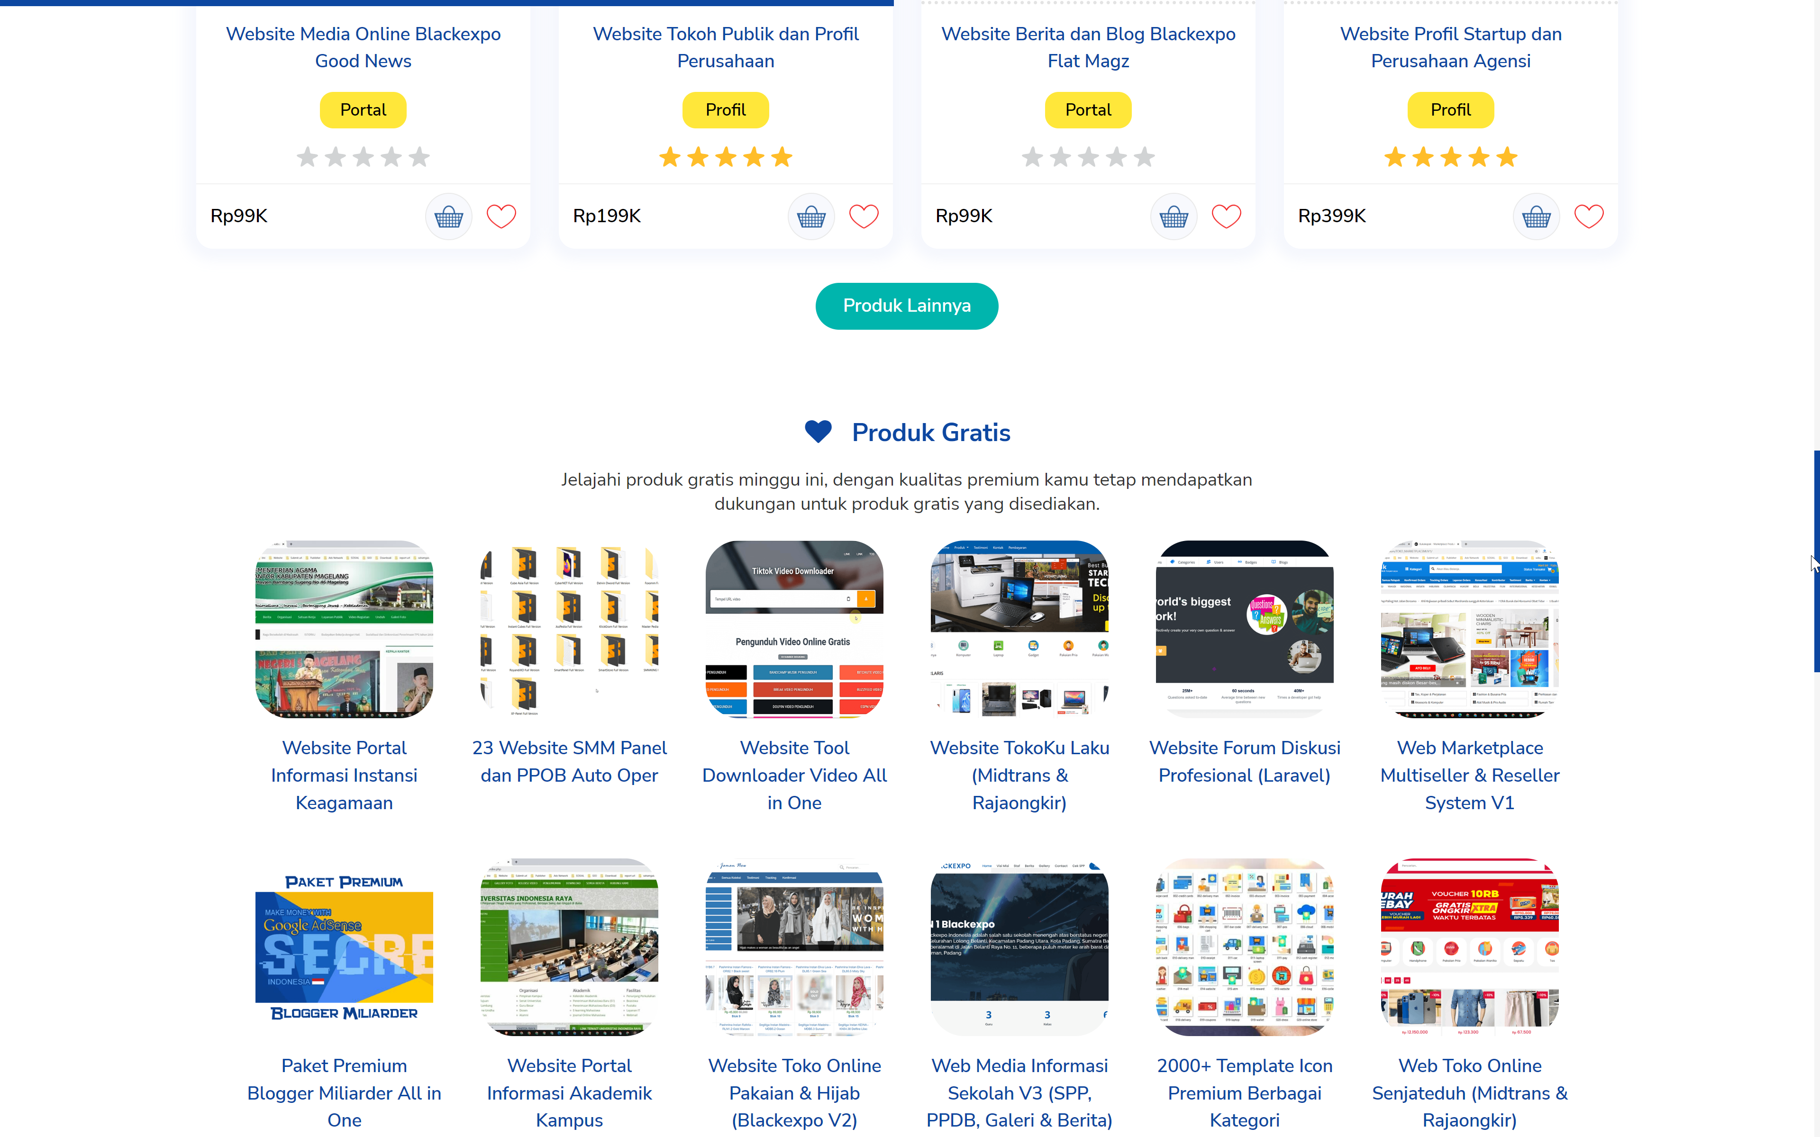Viewport: 1820px width, 1137px height.
Task: Select the Portal tag under Good News
Action: (363, 110)
